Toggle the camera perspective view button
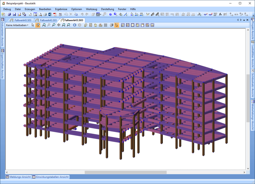This screenshot has width=255, height=184. [111, 25]
